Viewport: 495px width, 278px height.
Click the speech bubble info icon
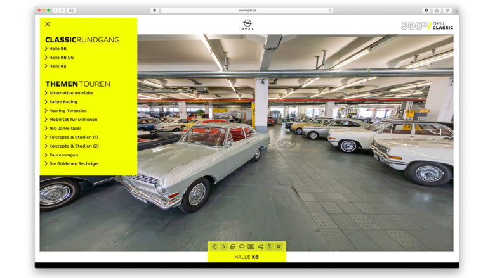242,246
